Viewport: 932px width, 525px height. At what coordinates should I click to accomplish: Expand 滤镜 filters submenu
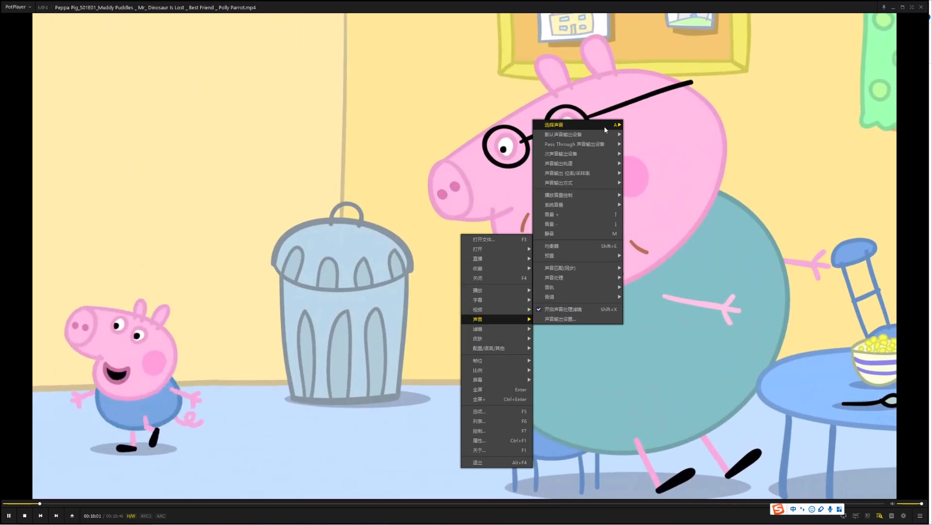pos(497,329)
